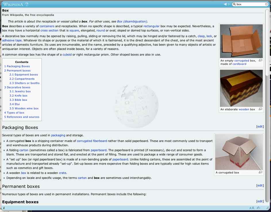The height and width of the screenshot is (212, 271).
Task: Click the magnifier icon in the search field
Action: coord(234,4)
